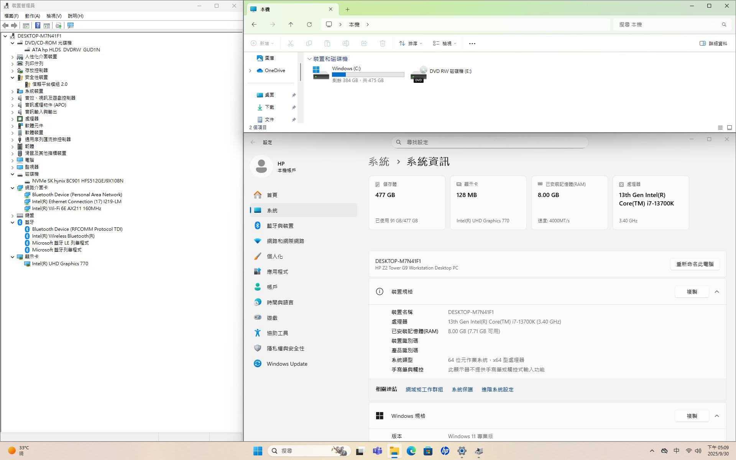
Task: Open 藍牙與裝置 in Settings sidebar
Action: pyautogui.click(x=280, y=226)
